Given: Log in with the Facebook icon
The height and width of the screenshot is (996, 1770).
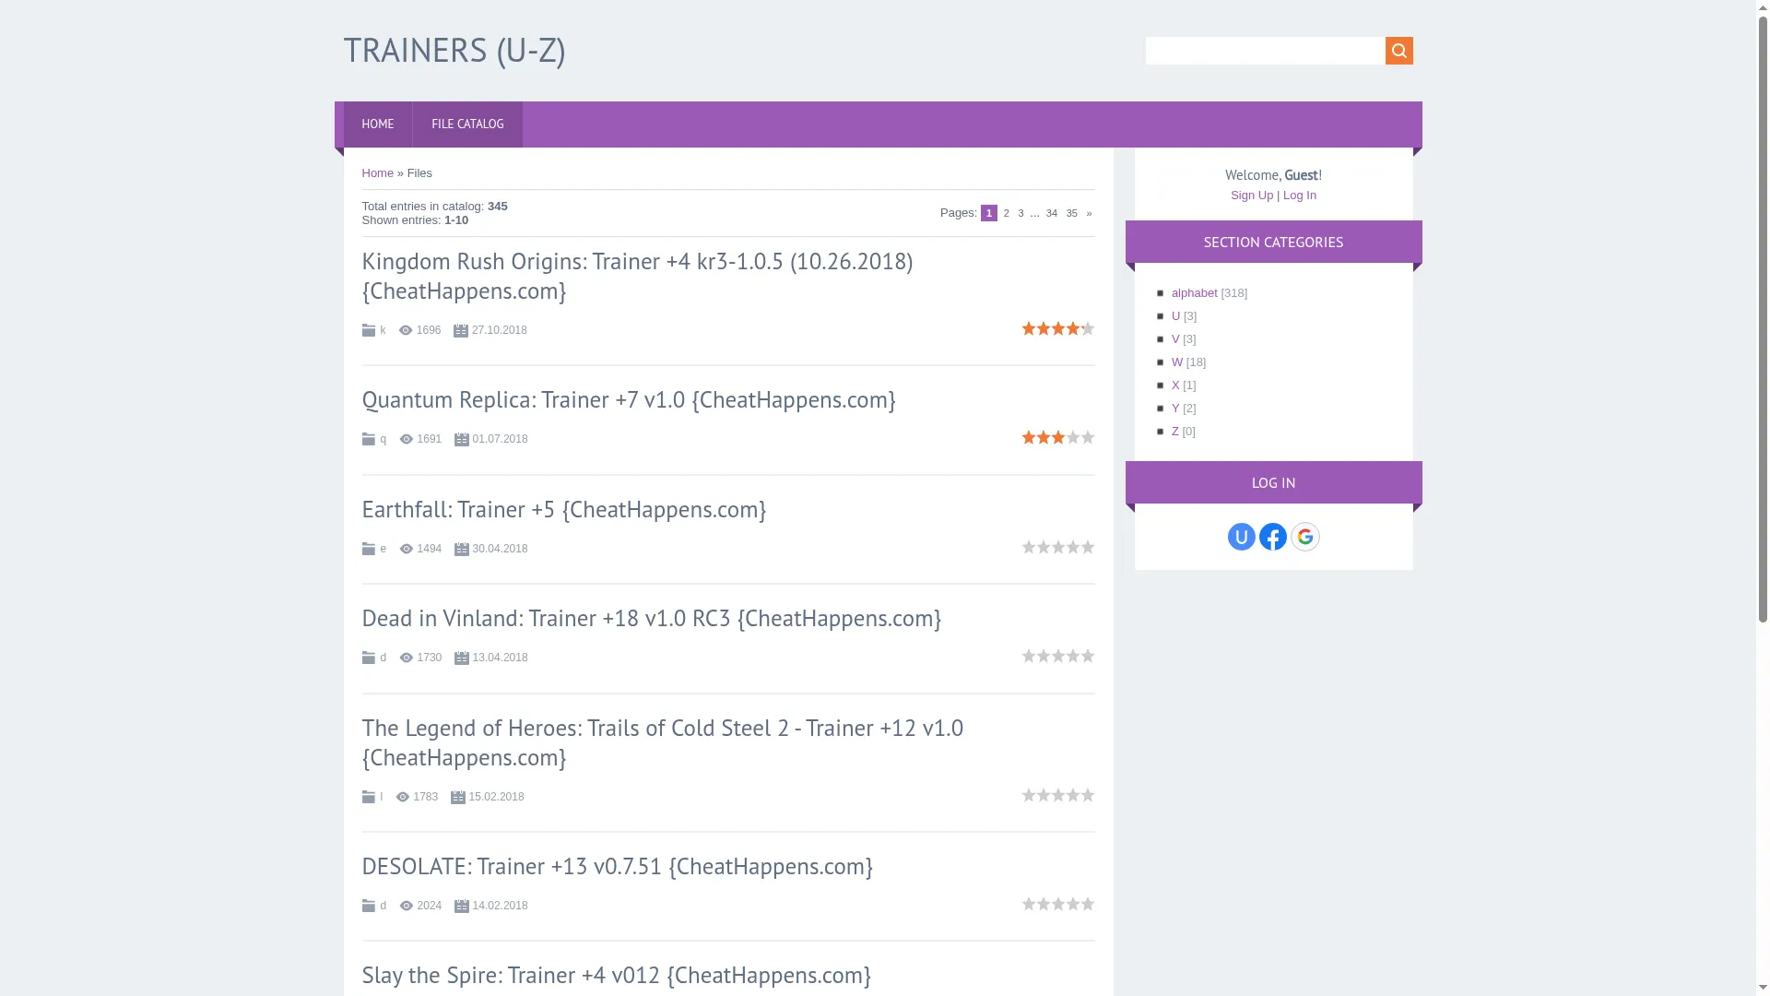Looking at the screenshot, I should (1273, 537).
